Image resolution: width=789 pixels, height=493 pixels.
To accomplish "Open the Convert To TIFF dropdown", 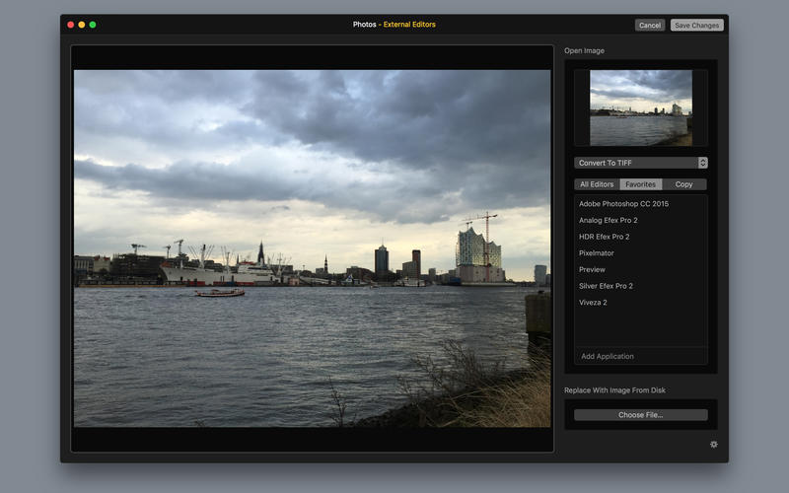I will 640,163.
